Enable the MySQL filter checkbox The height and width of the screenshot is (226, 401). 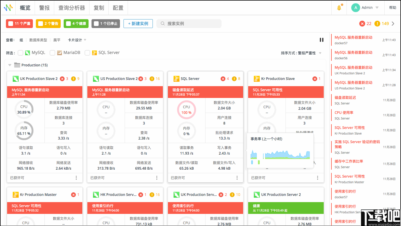pyautogui.click(x=20, y=53)
